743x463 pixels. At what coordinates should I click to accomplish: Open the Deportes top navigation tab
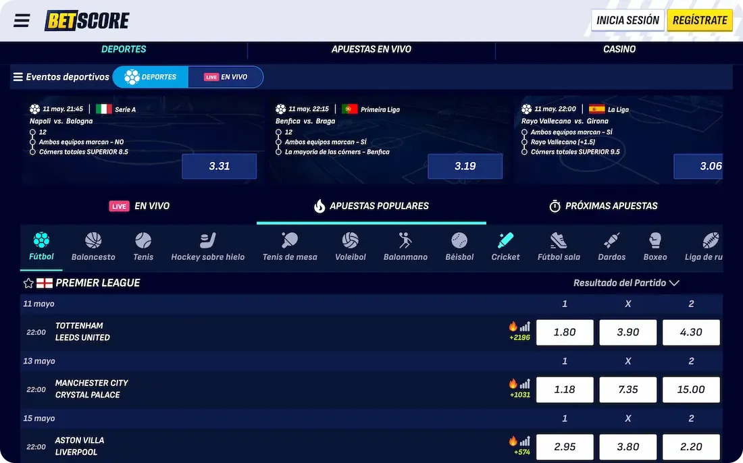(x=124, y=49)
